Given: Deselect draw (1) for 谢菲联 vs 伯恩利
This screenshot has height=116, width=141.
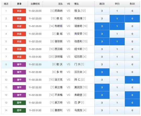Looking at the screenshot, I should coord(117,41).
